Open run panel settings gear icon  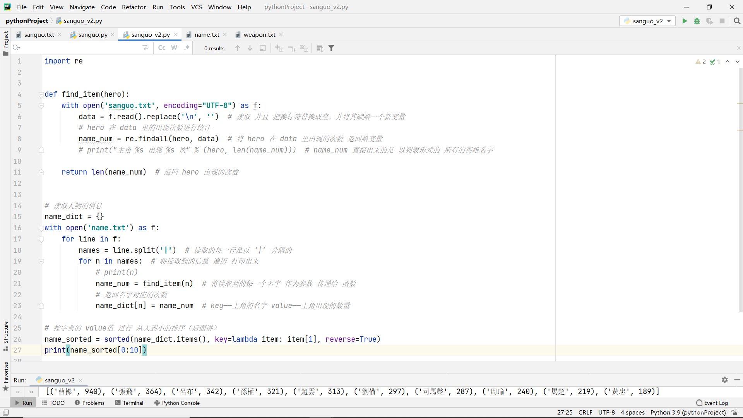tap(725, 380)
